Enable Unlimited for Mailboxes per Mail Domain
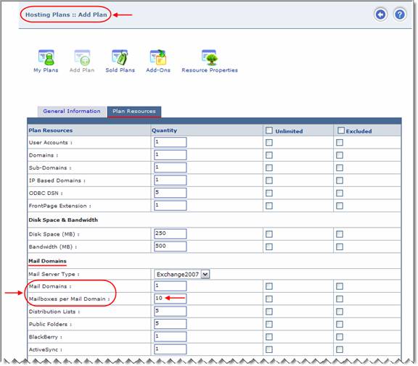 [269, 299]
